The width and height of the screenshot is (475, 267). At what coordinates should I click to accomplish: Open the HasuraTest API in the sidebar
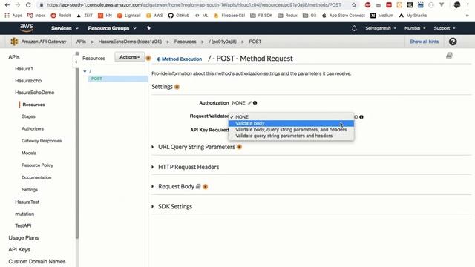[x=27, y=202]
